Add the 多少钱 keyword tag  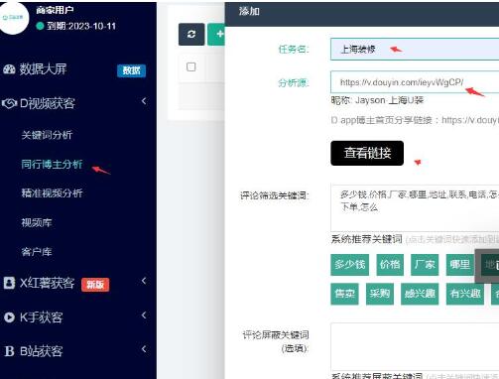(x=350, y=265)
